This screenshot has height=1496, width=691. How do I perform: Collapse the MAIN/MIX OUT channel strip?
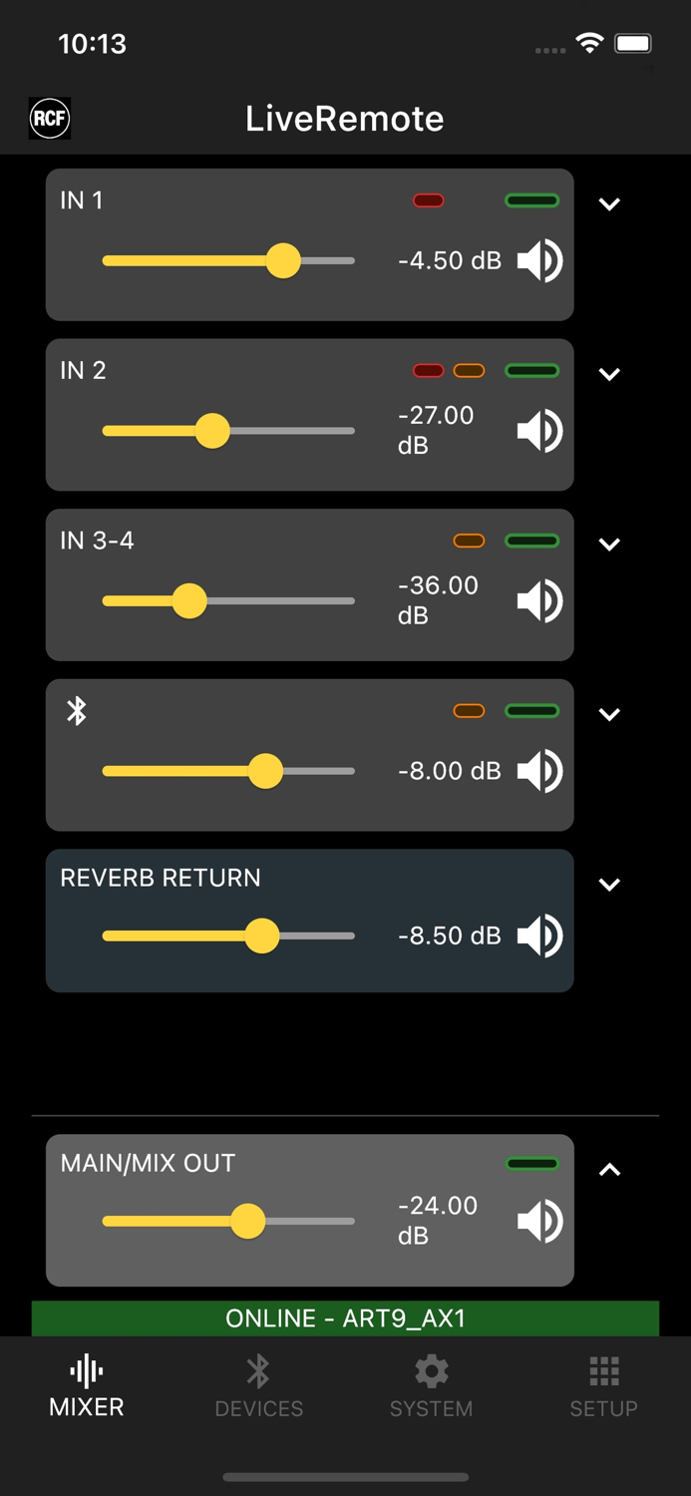[x=609, y=1168]
